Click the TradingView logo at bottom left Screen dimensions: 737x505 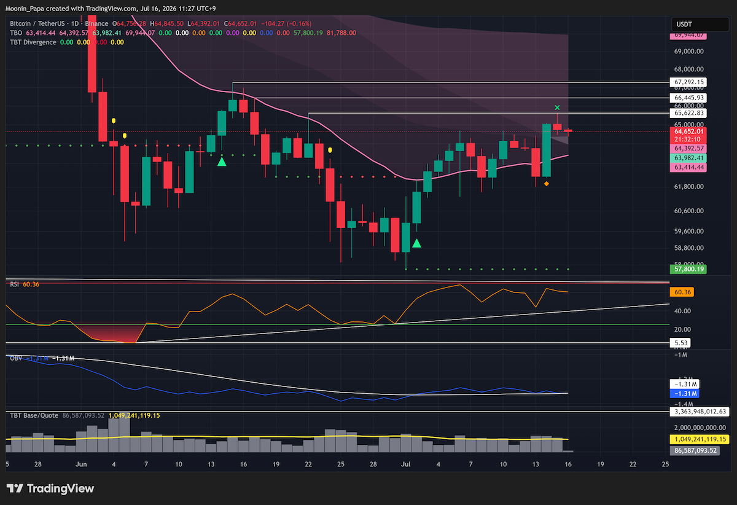point(50,488)
